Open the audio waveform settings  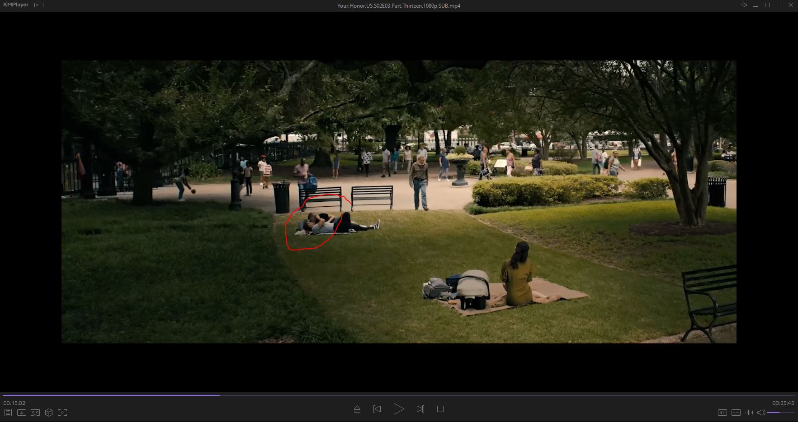[x=749, y=413]
